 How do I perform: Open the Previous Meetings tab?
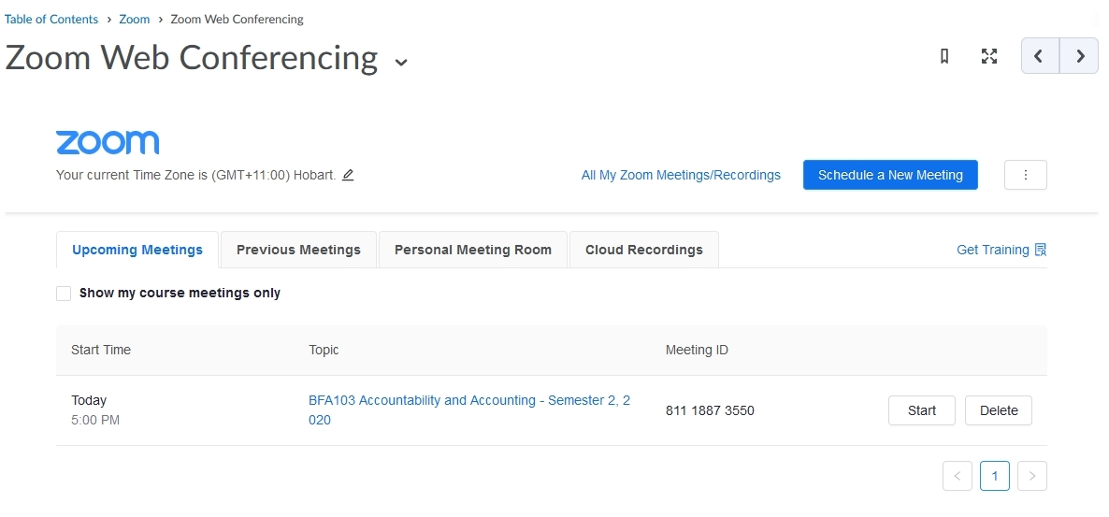coord(298,250)
